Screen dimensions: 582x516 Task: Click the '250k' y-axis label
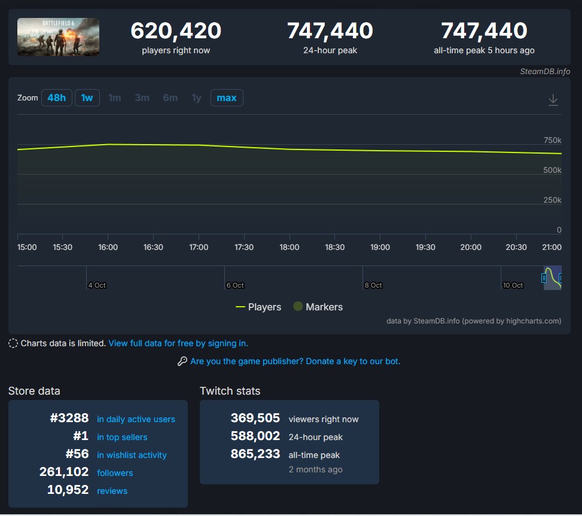[x=552, y=200]
